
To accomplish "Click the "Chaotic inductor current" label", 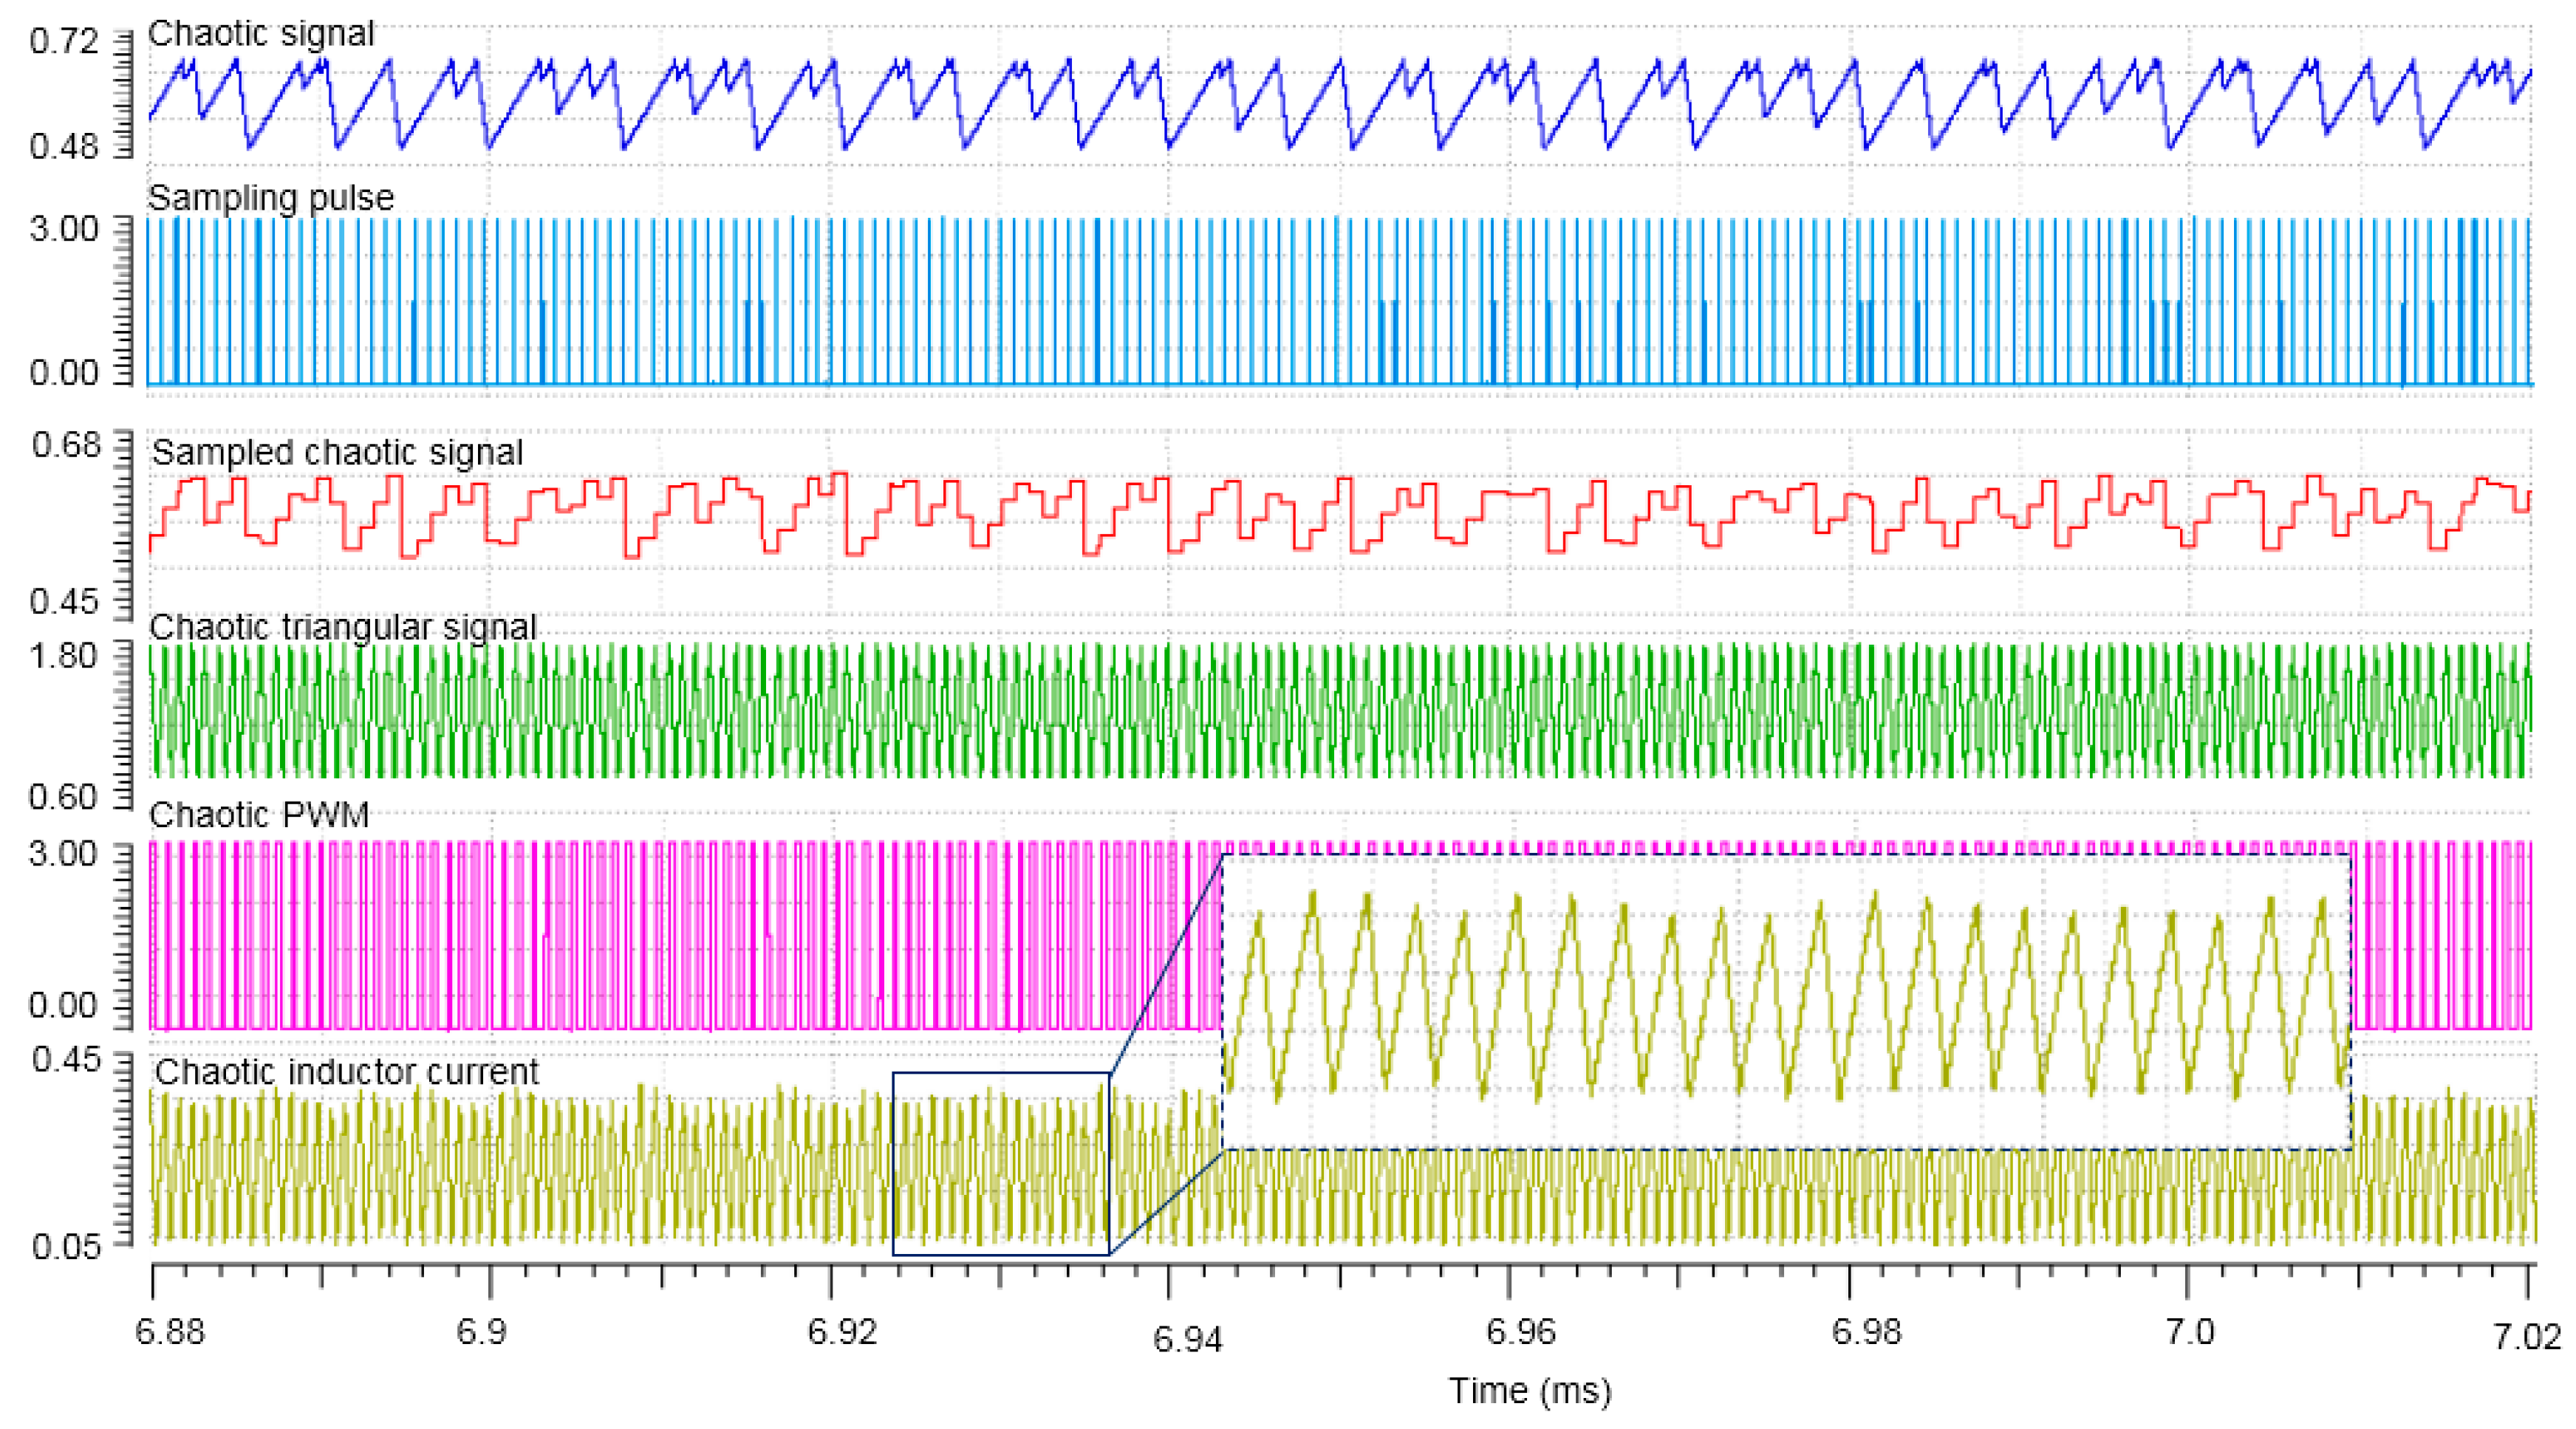I will (x=346, y=1072).
